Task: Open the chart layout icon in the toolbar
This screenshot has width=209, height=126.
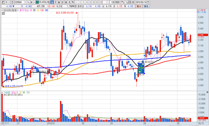Action: click(3, 2)
